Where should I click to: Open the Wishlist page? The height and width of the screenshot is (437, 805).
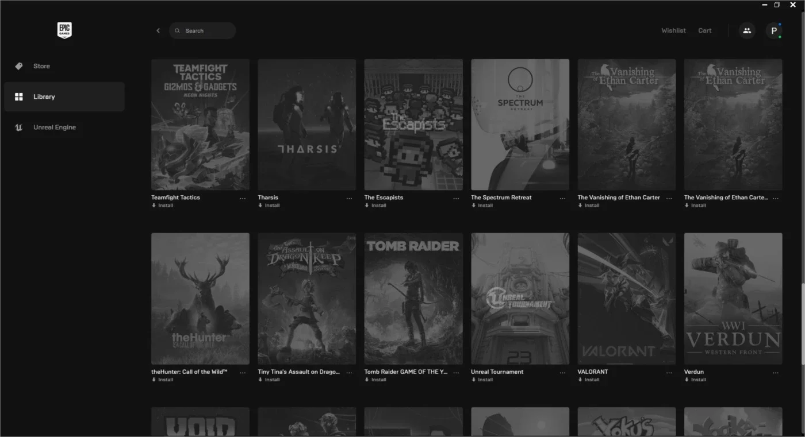point(673,30)
